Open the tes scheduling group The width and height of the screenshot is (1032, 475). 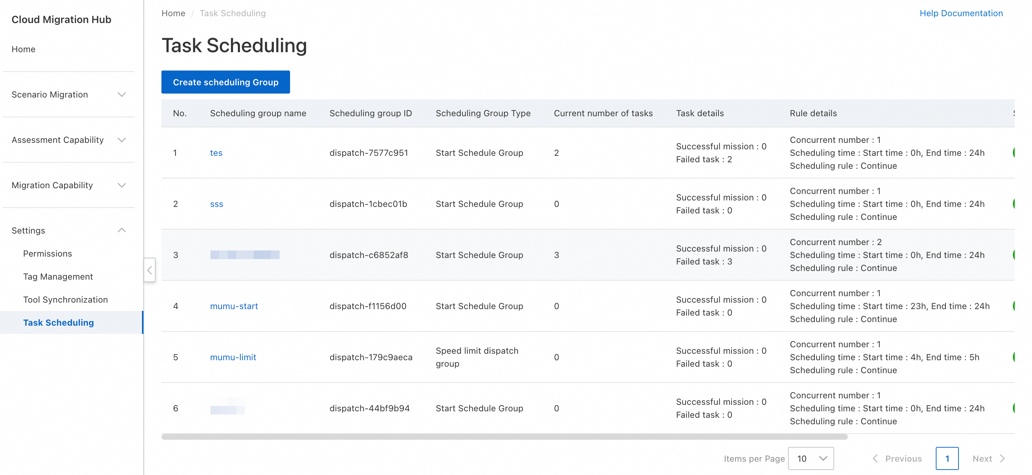pyautogui.click(x=216, y=153)
